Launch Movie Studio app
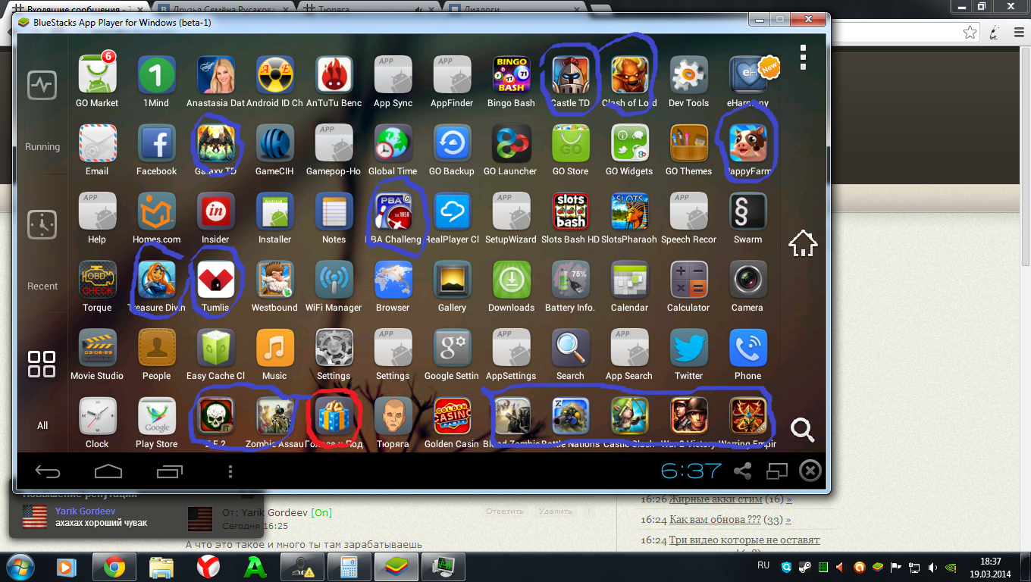The image size is (1031, 582). [97, 348]
